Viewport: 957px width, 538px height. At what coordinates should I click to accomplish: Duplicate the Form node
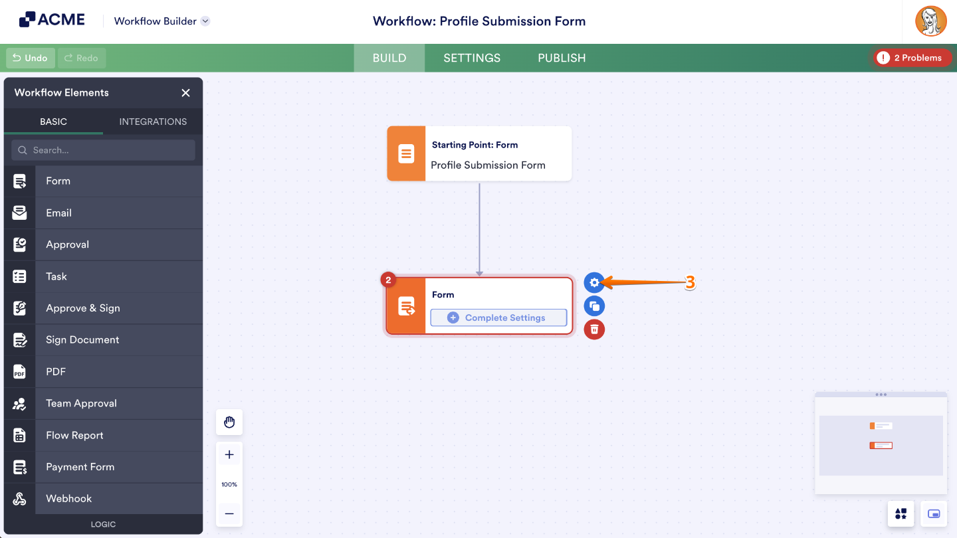(594, 306)
